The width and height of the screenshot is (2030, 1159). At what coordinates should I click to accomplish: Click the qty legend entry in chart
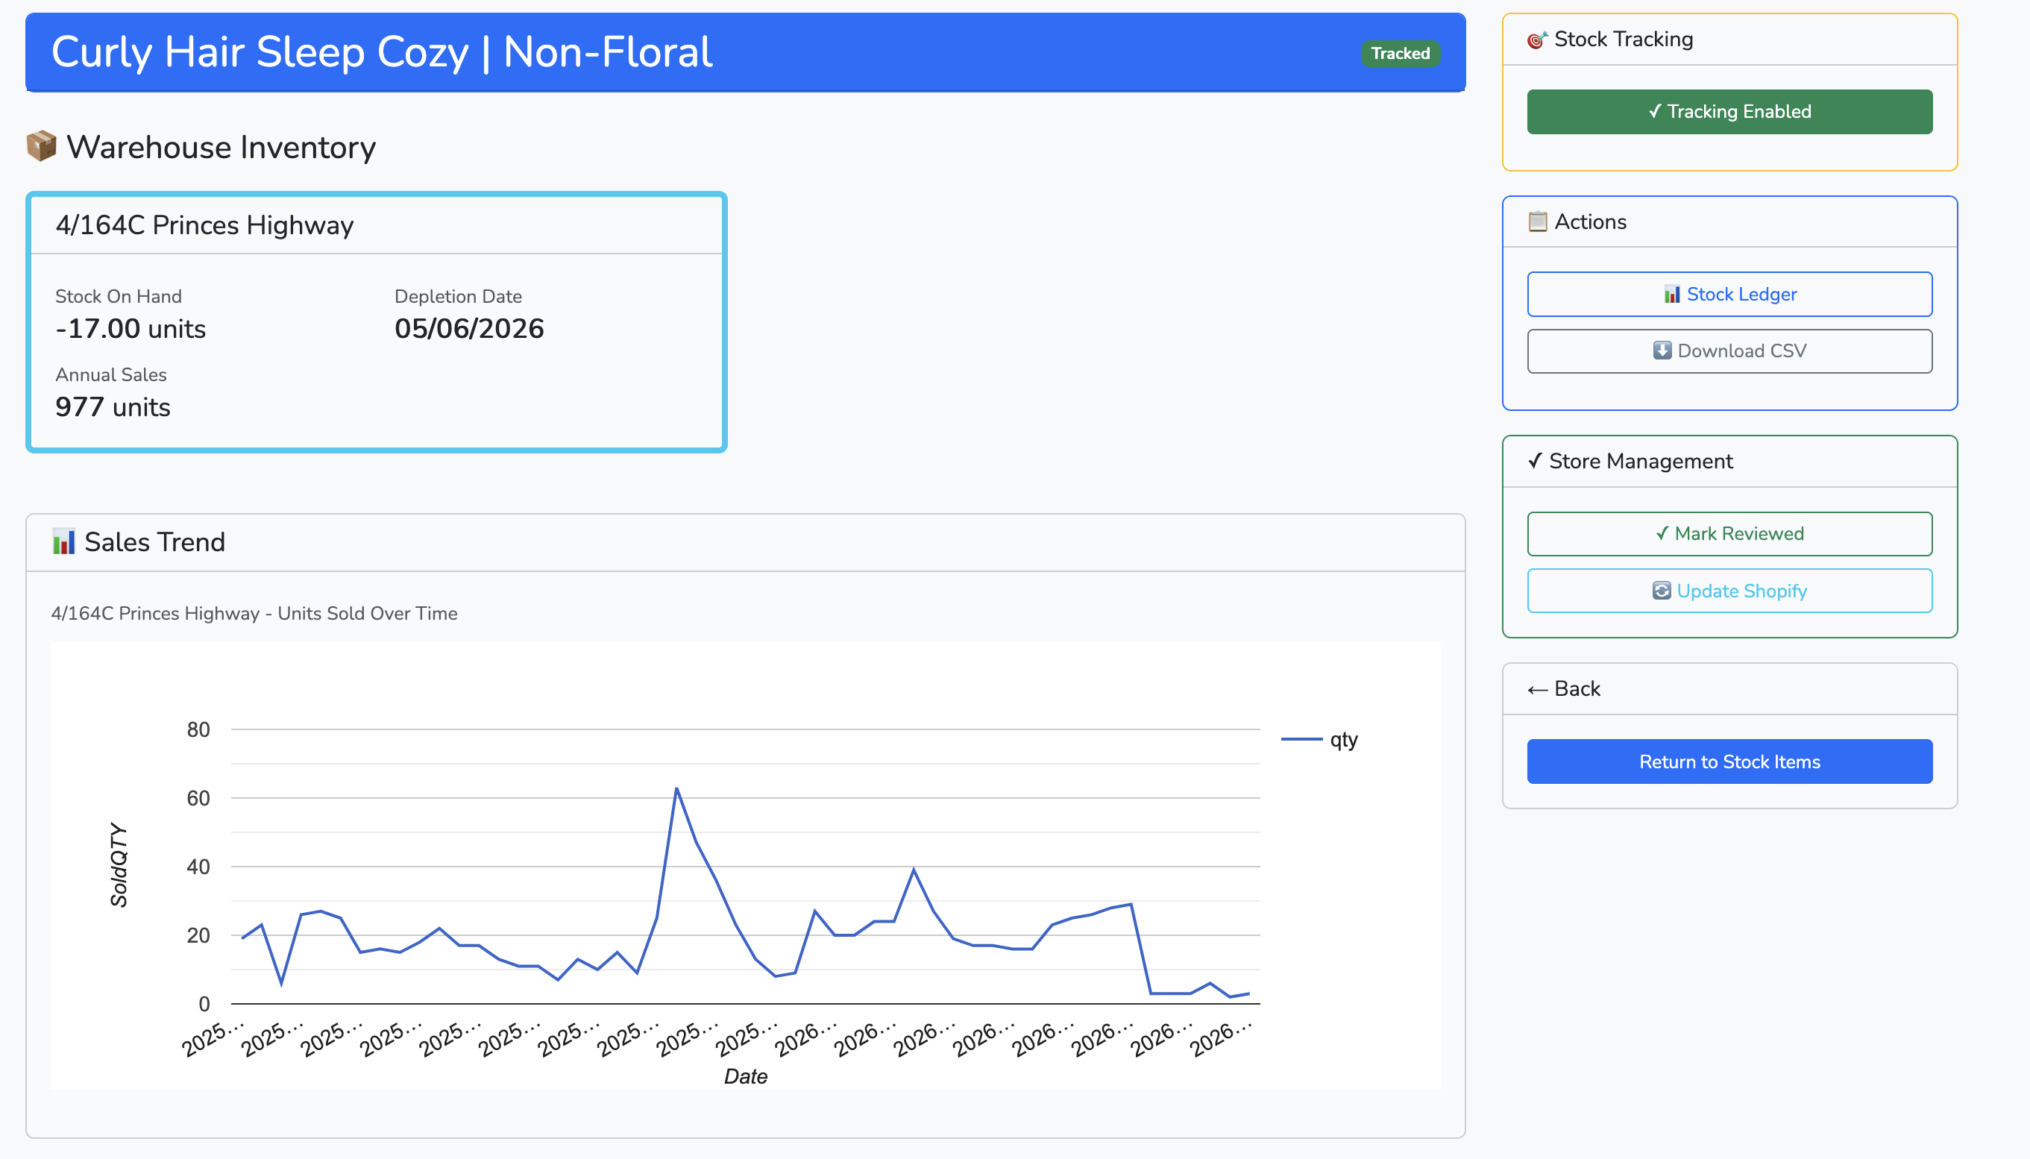click(x=1320, y=740)
